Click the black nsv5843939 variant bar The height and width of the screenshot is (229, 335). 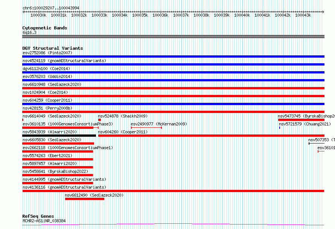(59, 136)
